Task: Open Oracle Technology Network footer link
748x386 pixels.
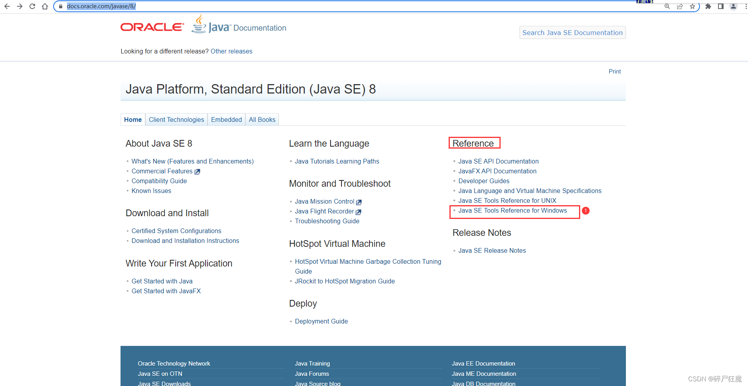Action: [x=174, y=364]
